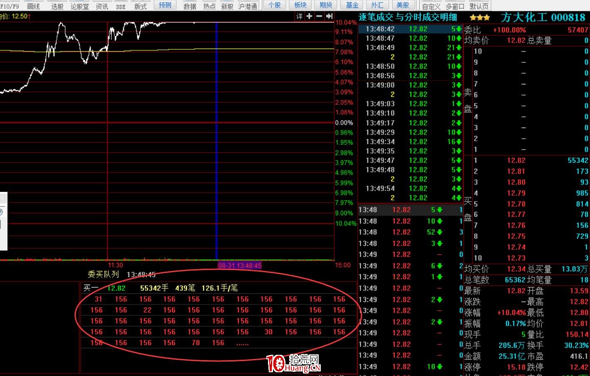
Task: Click the blue time cursor line in chart
Action: click(216, 141)
